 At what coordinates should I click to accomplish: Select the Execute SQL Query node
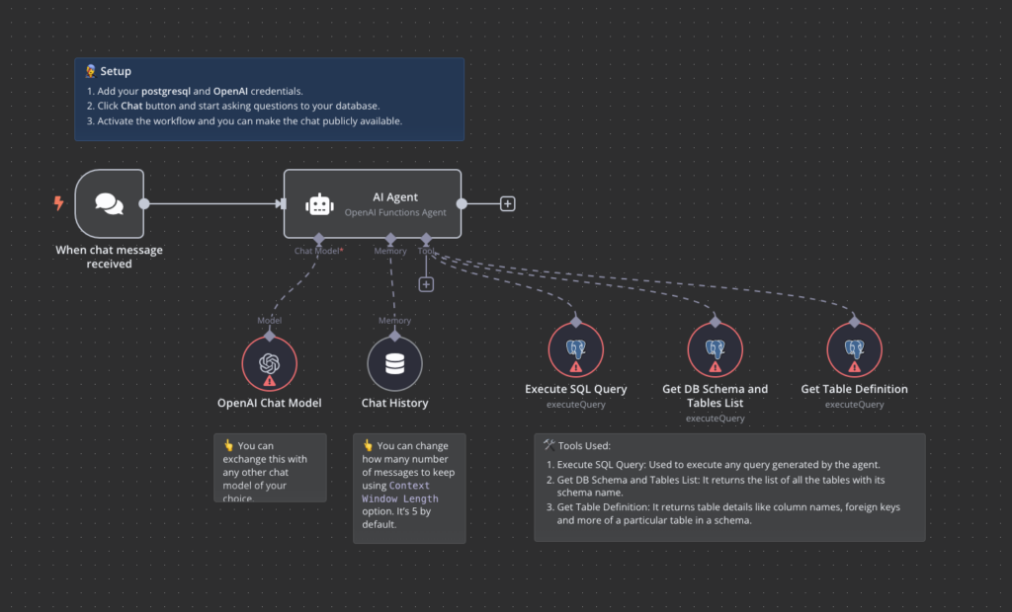pos(575,350)
